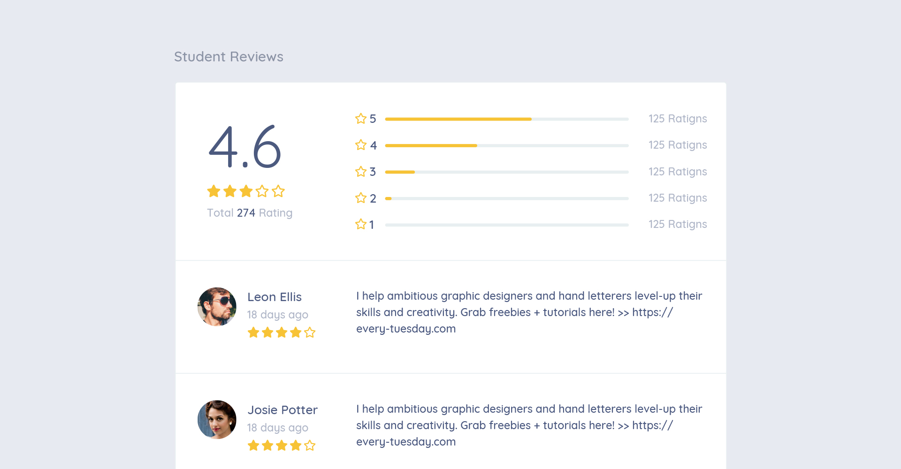Image resolution: width=901 pixels, height=469 pixels.
Task: Click the 125 Ratings label for 5 stars
Action: tap(678, 119)
